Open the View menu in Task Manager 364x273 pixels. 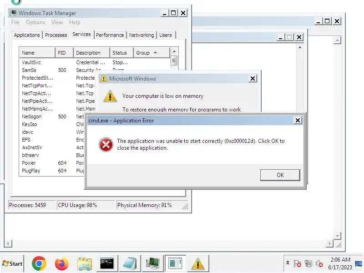click(57, 22)
